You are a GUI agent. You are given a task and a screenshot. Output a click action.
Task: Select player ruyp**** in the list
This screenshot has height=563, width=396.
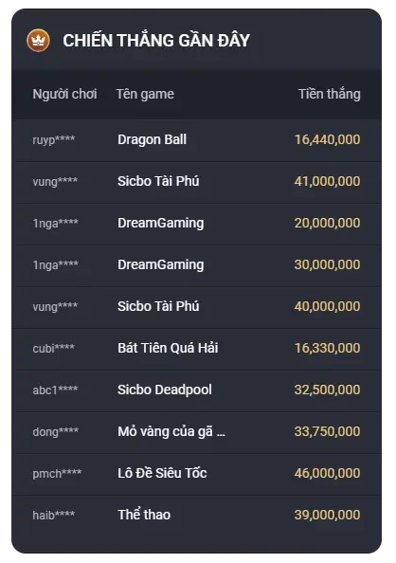tap(53, 139)
